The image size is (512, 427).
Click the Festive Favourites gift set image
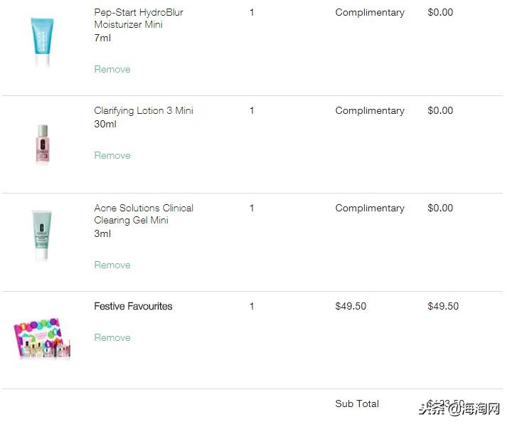click(42, 338)
